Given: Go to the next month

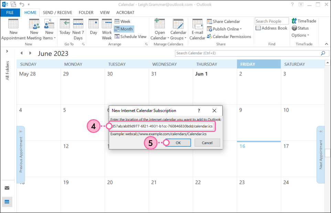Looking at the screenshot, I should tap(30, 53).
